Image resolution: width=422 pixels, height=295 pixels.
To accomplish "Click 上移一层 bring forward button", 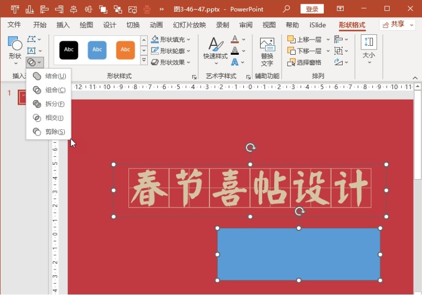I will pyautogui.click(x=306, y=40).
